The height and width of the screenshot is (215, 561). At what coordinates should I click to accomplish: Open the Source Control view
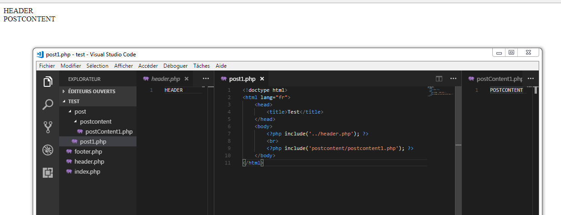click(48, 127)
